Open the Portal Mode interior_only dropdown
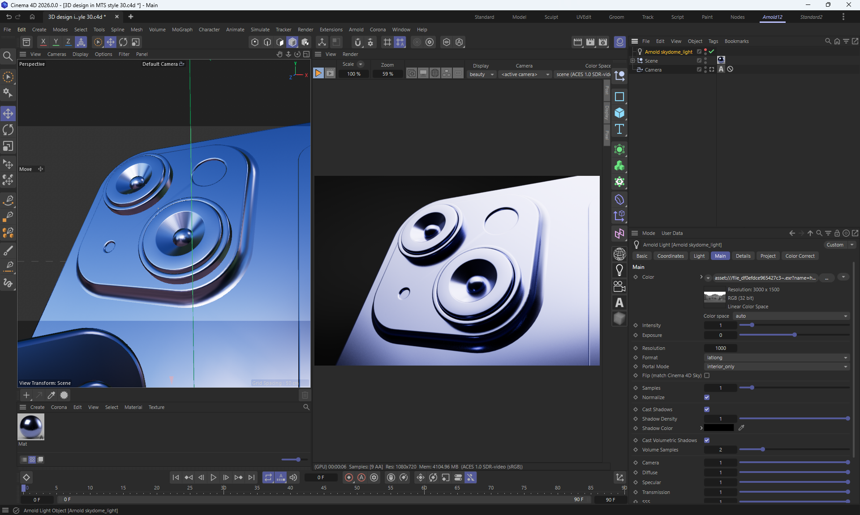 (777, 366)
